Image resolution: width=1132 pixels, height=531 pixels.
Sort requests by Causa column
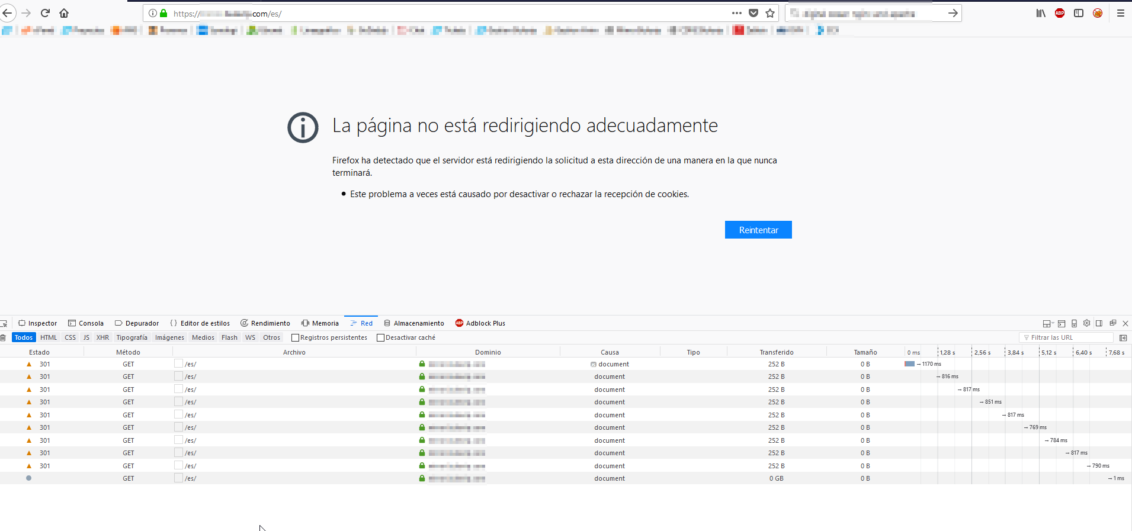pos(610,352)
